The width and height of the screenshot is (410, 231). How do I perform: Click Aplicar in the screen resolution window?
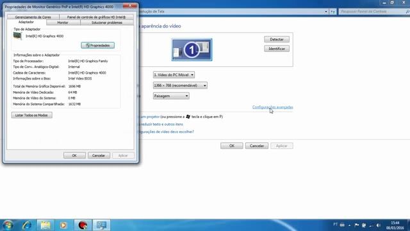[x=282, y=146]
